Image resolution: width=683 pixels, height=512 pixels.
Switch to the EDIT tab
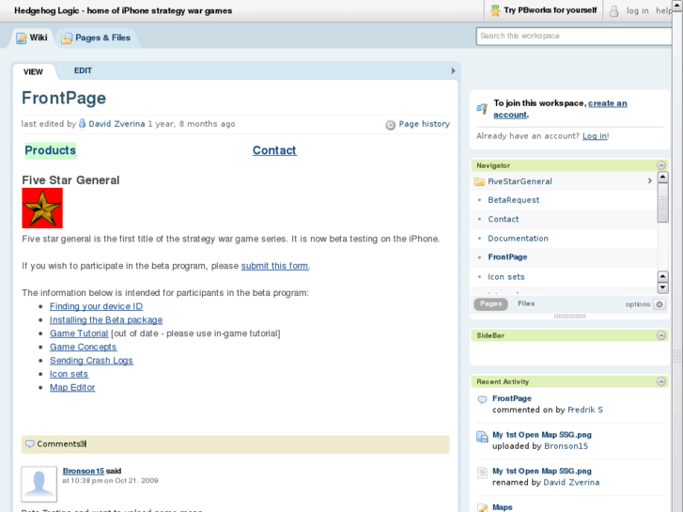click(83, 70)
